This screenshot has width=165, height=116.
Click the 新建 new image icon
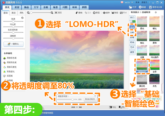click(x=140, y=7)
